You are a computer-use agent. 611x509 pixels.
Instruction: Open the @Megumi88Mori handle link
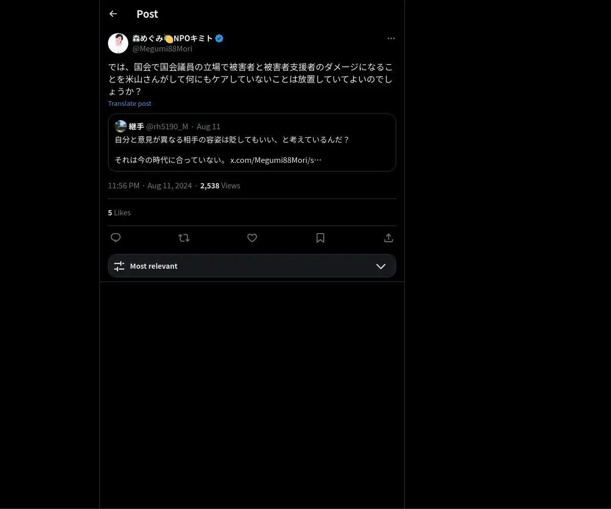(x=162, y=49)
